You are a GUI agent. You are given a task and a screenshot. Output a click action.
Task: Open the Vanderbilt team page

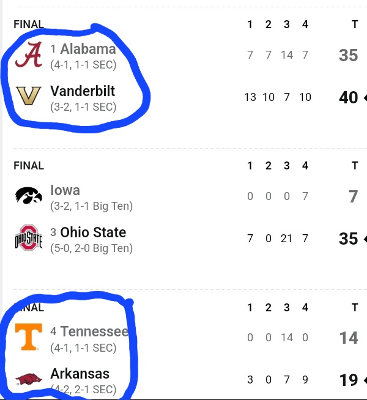click(x=83, y=91)
